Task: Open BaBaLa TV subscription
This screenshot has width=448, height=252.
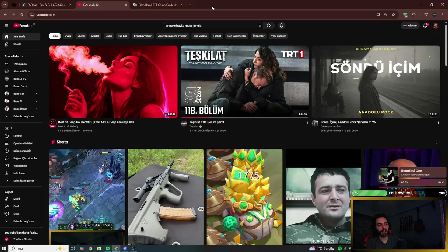Action: [21, 79]
